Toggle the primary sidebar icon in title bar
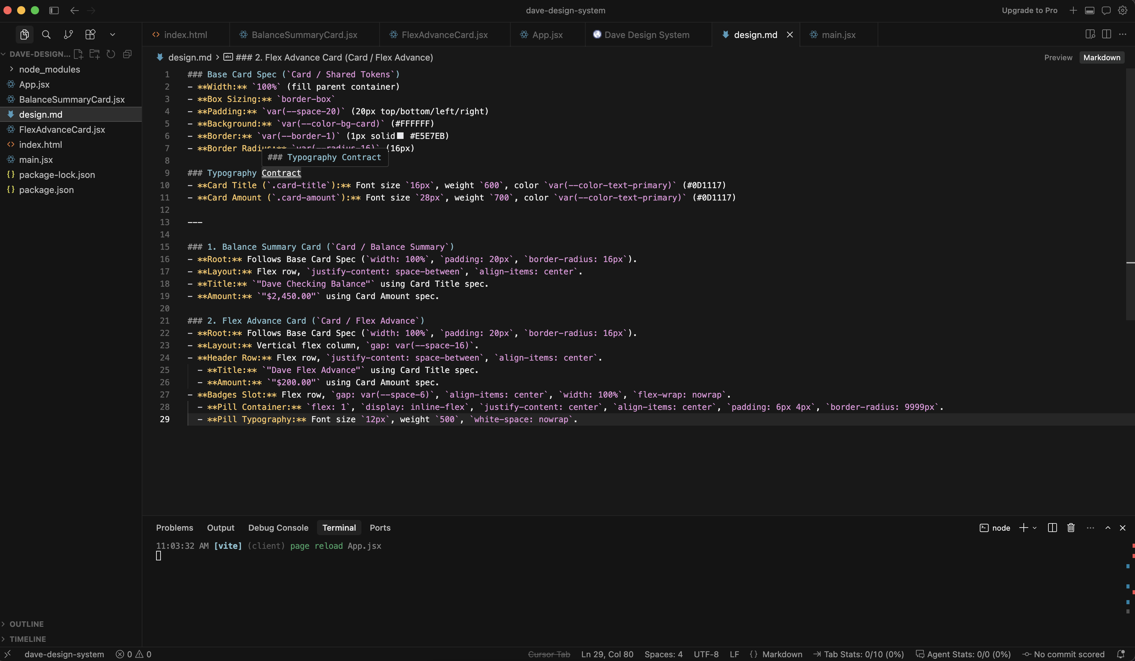Viewport: 1135px width, 661px height. point(54,10)
